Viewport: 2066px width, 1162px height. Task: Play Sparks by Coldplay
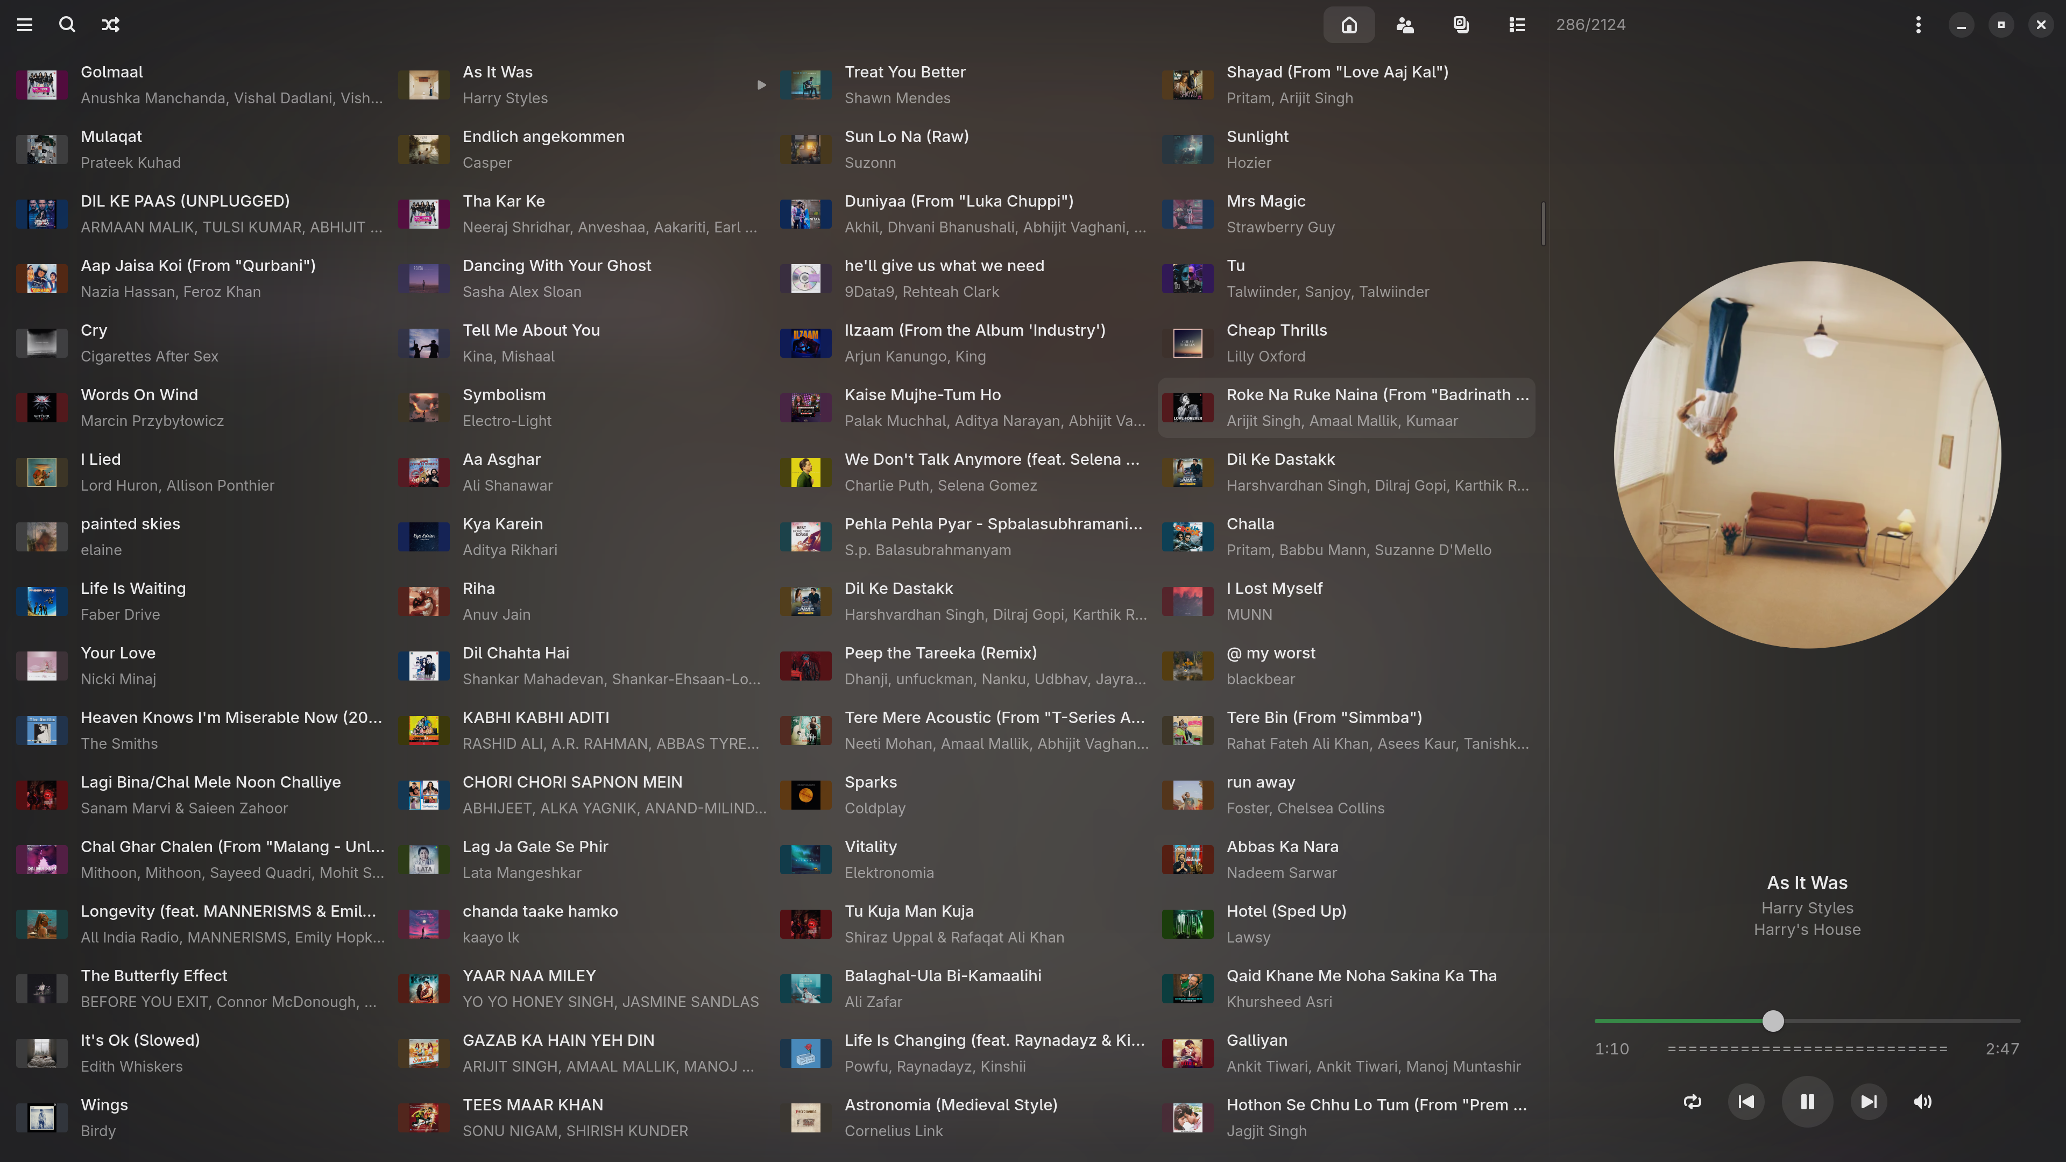[x=870, y=794]
